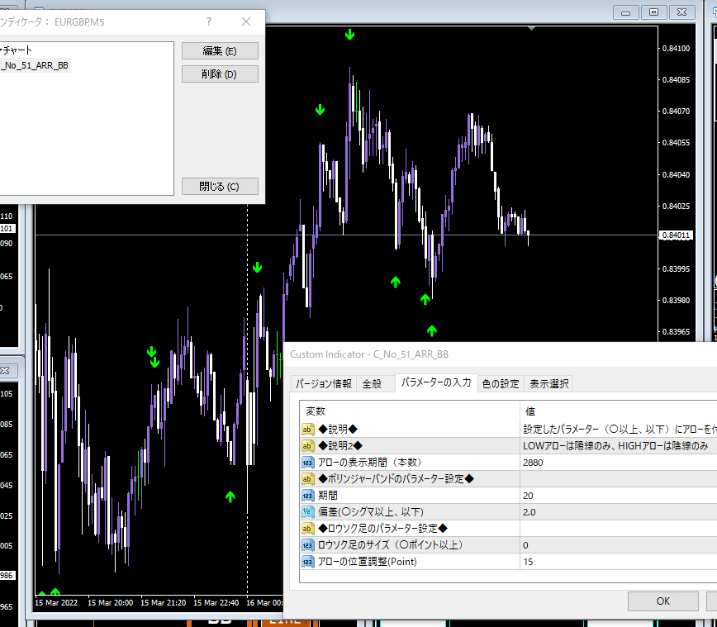Click the 123 icon beside 期間 row
Image resolution: width=717 pixels, height=627 pixels.
308,496
